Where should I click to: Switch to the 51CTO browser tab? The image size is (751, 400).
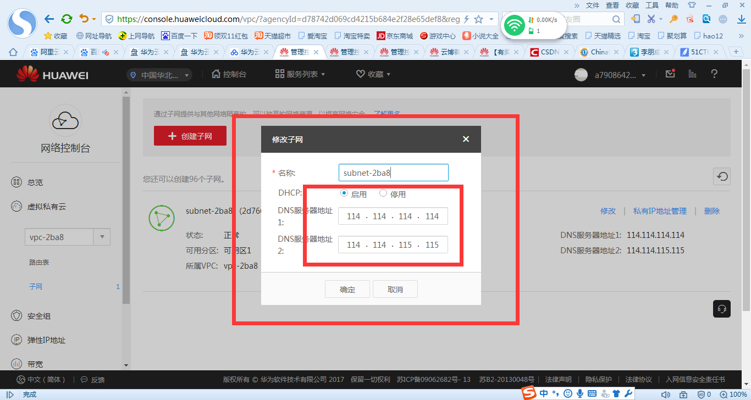tap(700, 52)
